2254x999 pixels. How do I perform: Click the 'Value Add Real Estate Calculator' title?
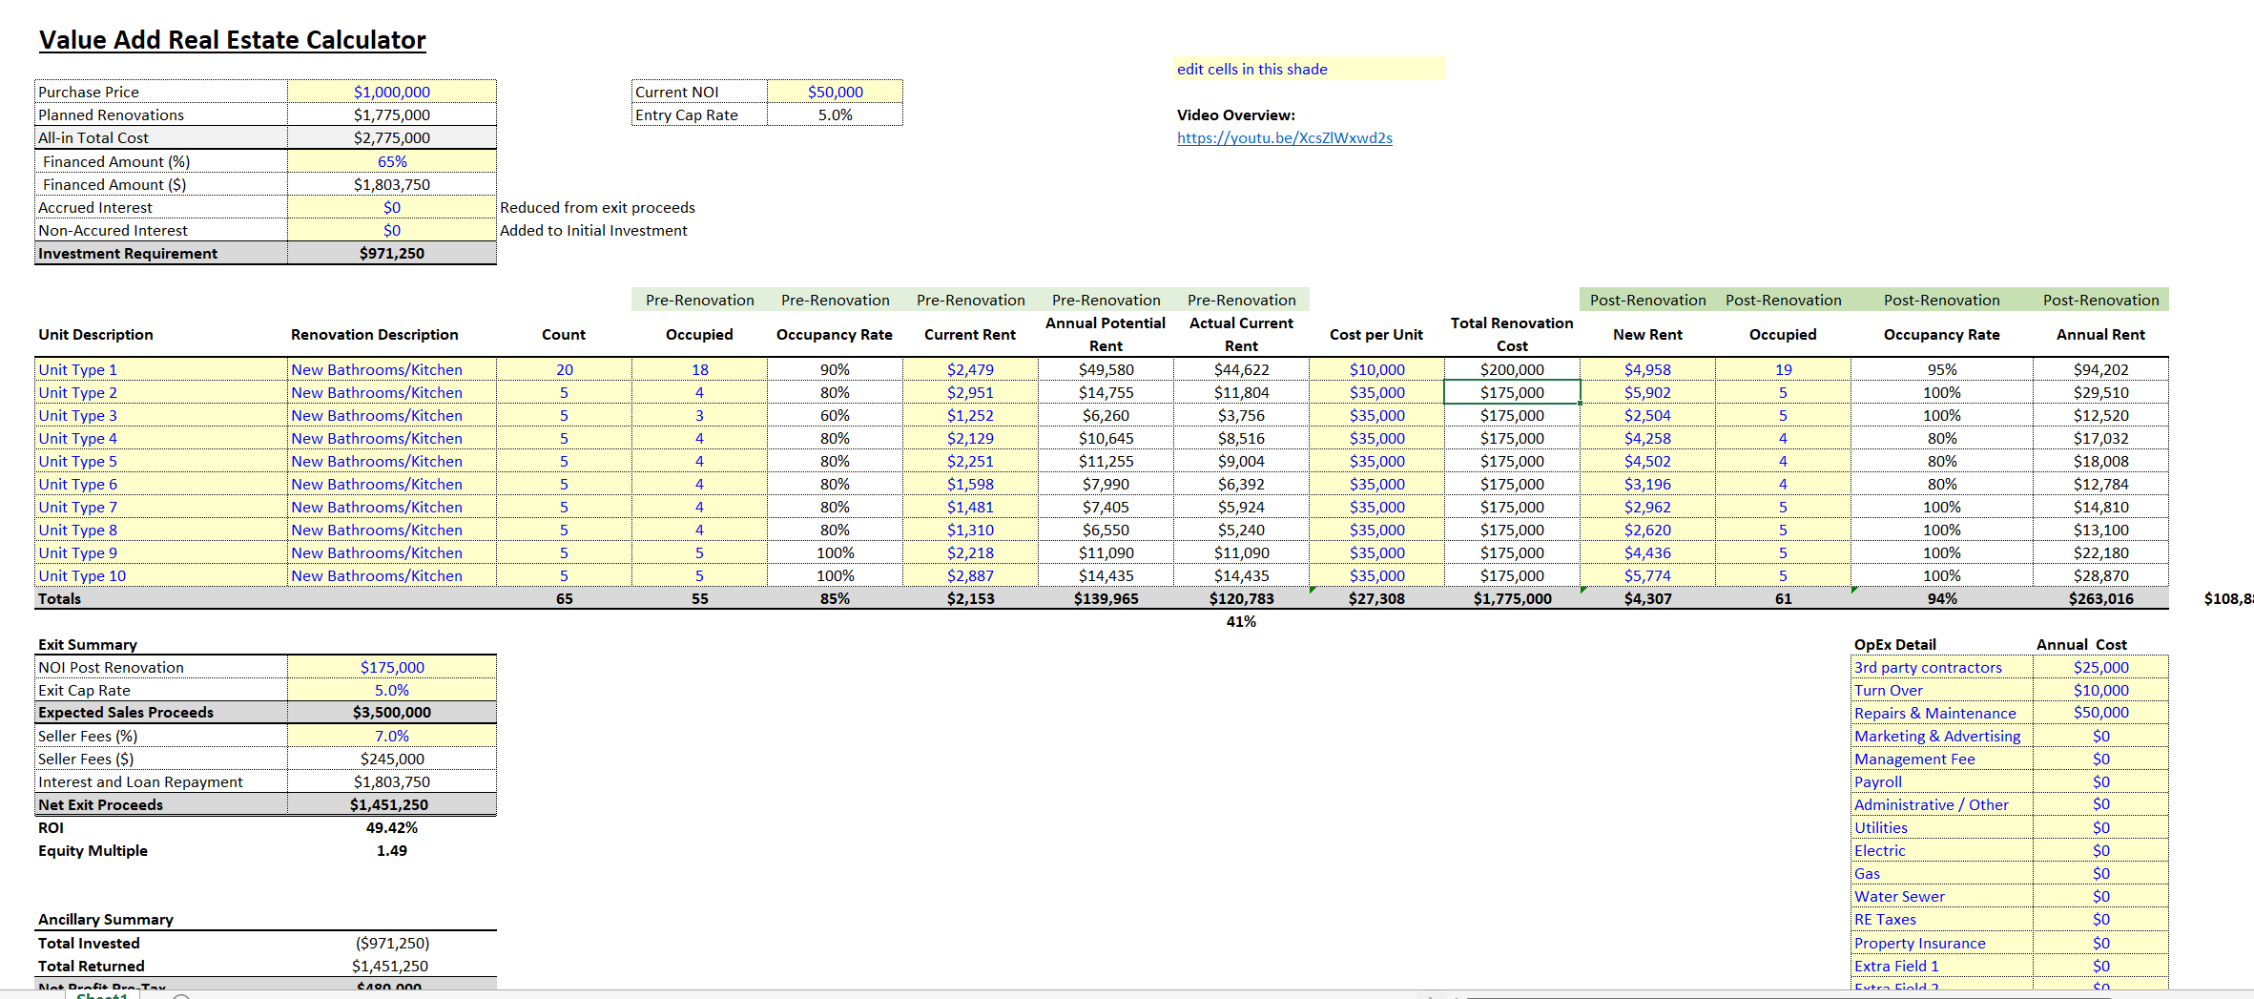[x=232, y=40]
